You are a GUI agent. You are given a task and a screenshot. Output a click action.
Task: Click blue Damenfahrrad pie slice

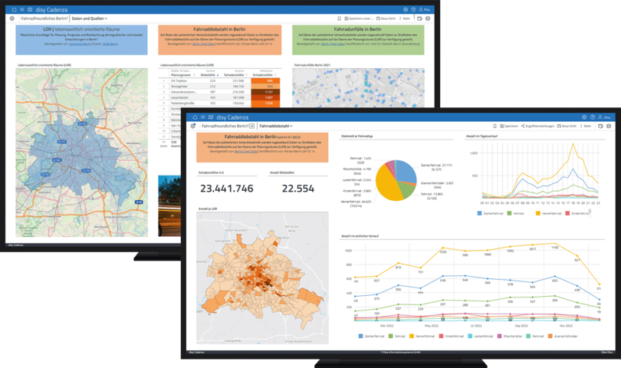tap(406, 171)
